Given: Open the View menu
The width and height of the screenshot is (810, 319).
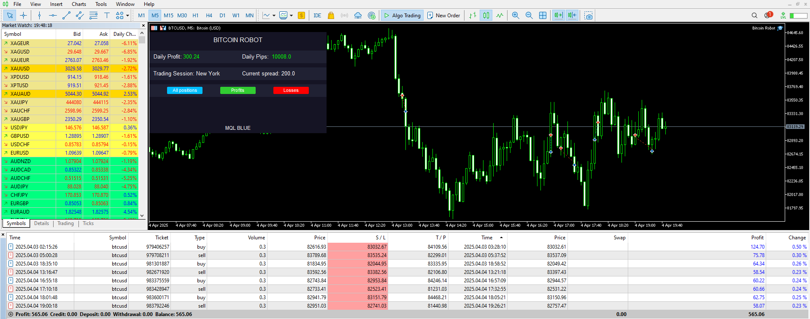Looking at the screenshot, I should 35,4.
